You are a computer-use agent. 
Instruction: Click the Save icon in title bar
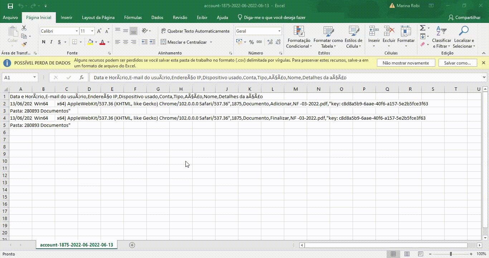tap(10, 6)
